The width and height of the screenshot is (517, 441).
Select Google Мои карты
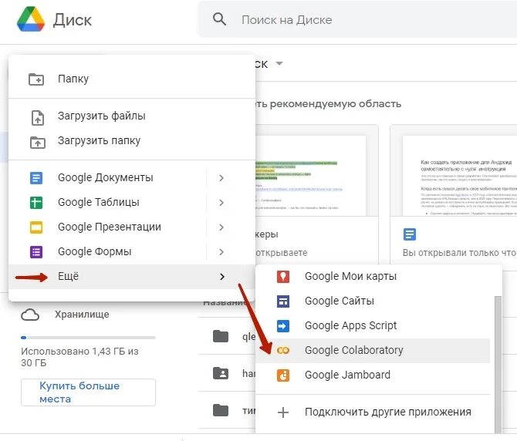pyautogui.click(x=373, y=277)
